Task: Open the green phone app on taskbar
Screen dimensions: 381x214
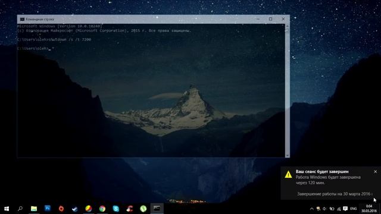Action: tap(143, 209)
